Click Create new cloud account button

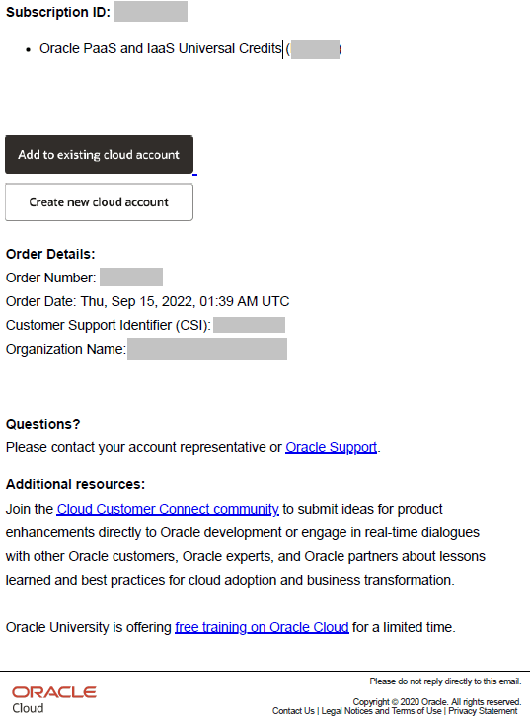[x=99, y=202]
